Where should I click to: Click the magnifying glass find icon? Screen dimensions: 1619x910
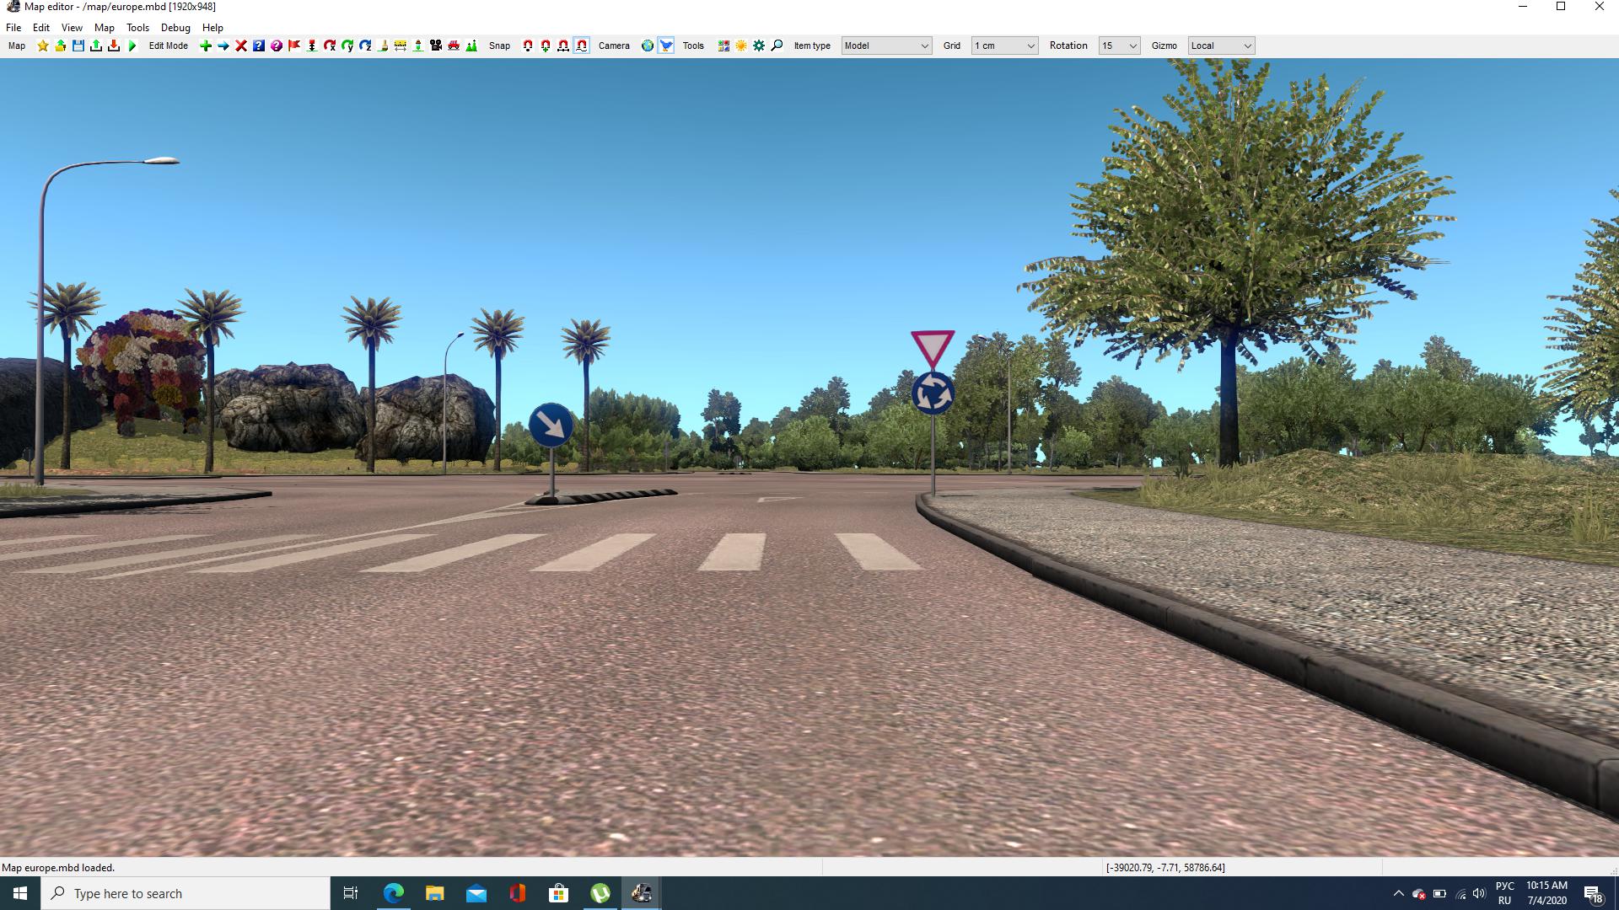coord(777,45)
